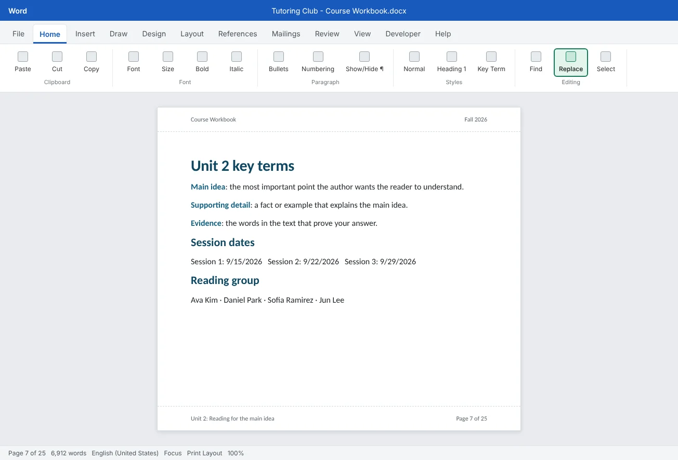The image size is (678, 460).
Task: Toggle Show/Hide paragraph marks
Action: point(364,62)
